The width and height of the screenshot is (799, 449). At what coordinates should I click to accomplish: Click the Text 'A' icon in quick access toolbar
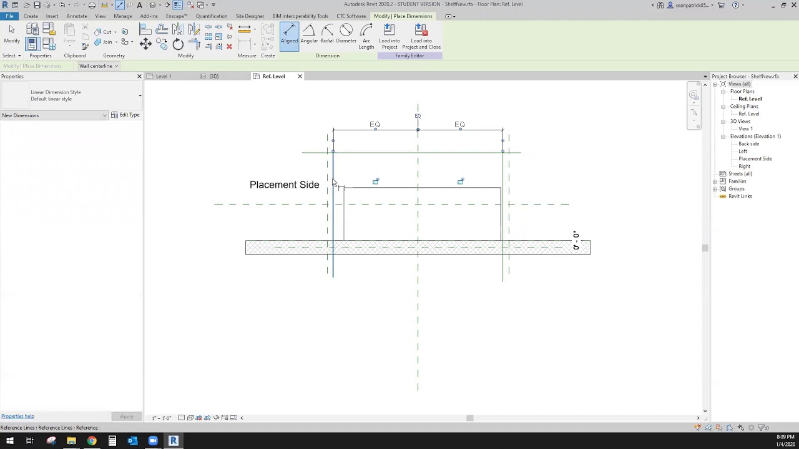pos(139,5)
